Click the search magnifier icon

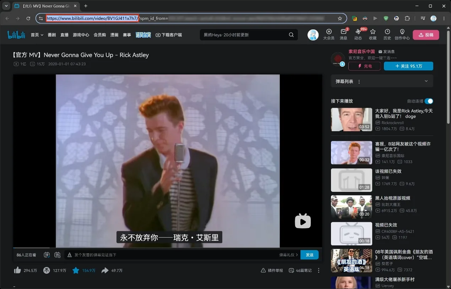tap(291, 35)
